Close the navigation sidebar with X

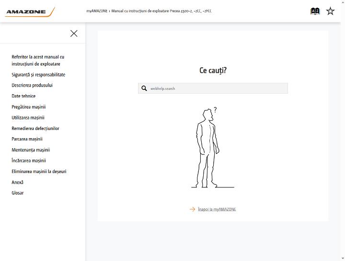(x=74, y=33)
